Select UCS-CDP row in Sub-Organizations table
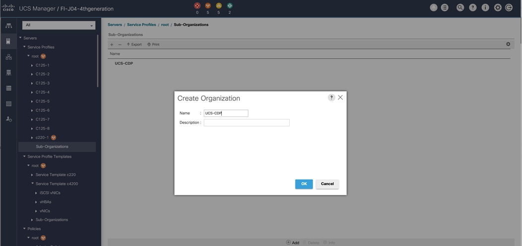The height and width of the screenshot is (246, 522). 309,63
